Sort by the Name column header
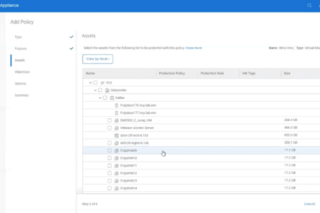Viewport: 320px width, 213px height. pyautogui.click(x=90, y=73)
